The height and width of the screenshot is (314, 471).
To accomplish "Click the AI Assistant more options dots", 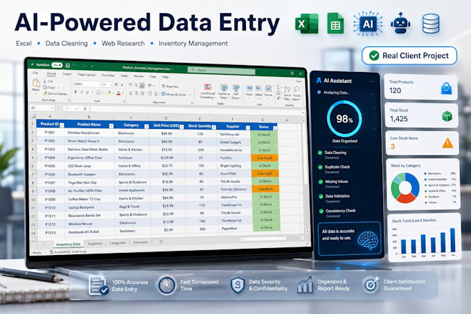I will tap(373, 81).
